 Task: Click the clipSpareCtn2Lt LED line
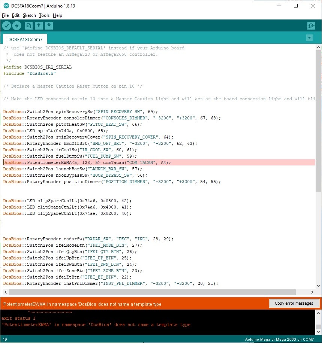point(67,207)
